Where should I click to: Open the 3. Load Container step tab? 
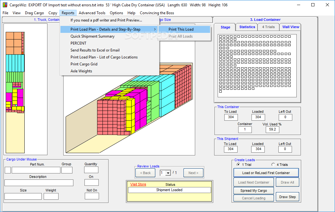point(265,20)
